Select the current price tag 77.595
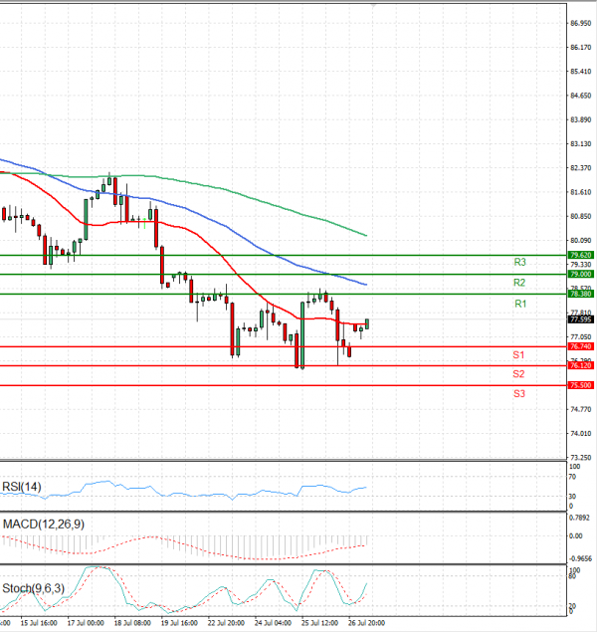This screenshot has height=632, width=597. pos(580,319)
